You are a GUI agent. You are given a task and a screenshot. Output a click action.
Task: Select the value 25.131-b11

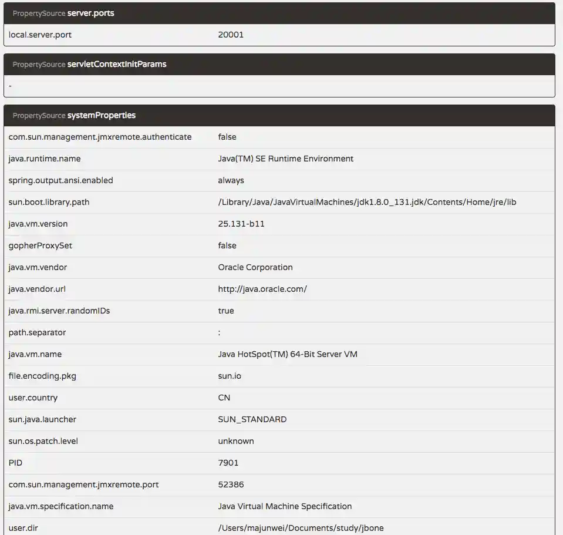click(x=241, y=224)
